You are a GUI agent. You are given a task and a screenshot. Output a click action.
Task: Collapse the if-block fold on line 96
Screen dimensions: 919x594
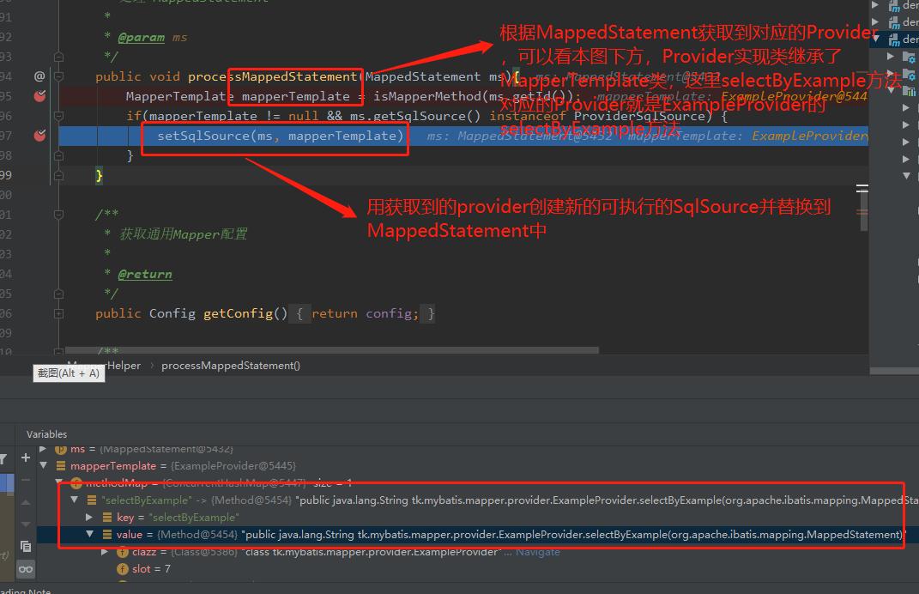58,116
